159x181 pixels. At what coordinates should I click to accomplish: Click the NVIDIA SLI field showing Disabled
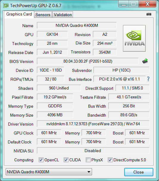point(93,151)
